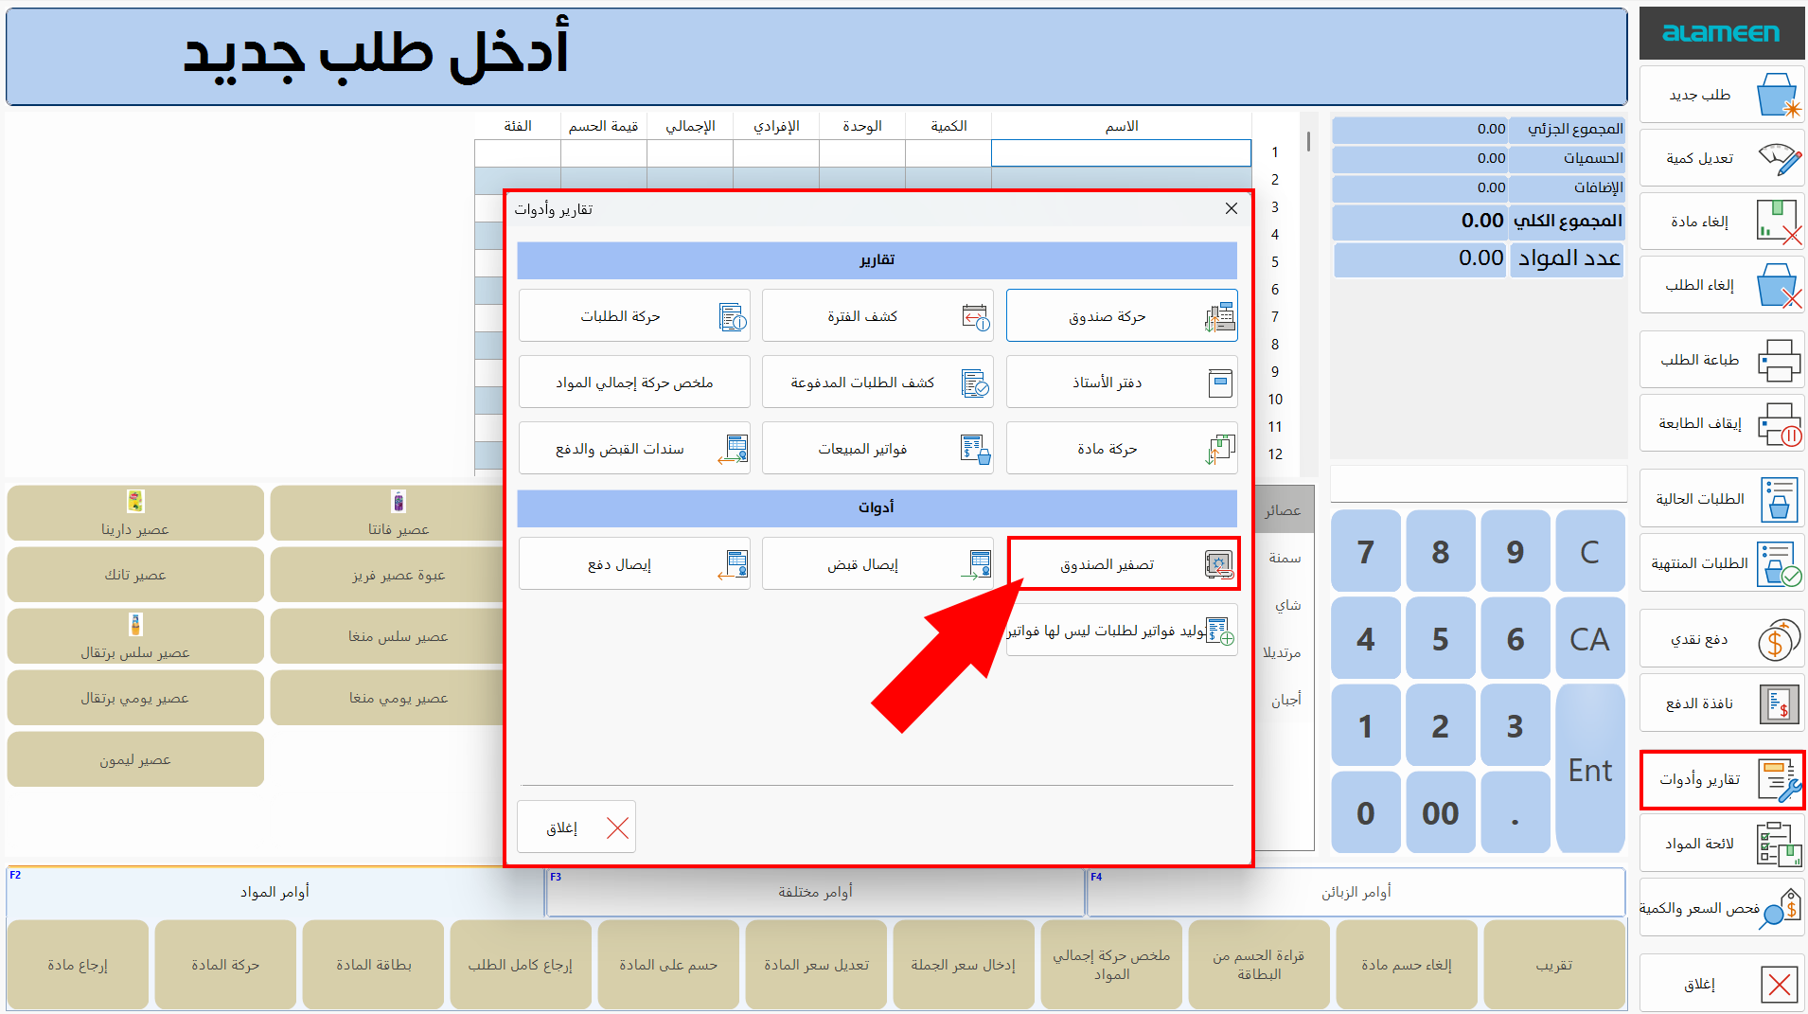
Task: Select the سمنة category tab
Action: tap(1284, 558)
